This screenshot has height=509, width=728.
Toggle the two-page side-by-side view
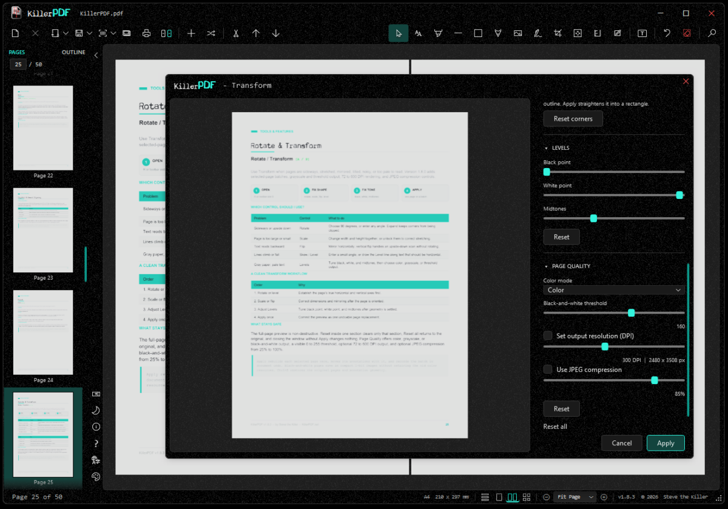click(513, 497)
